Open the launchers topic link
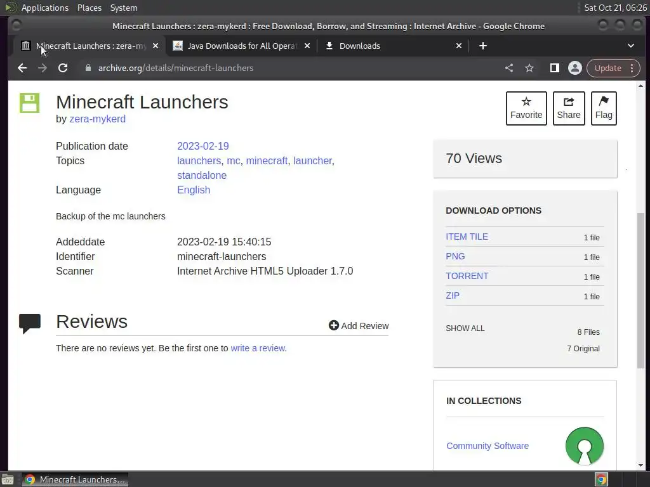 (199, 160)
